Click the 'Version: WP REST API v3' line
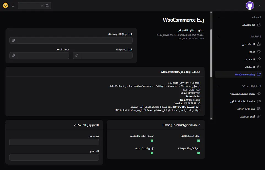265x170 pixels. pos(187,103)
